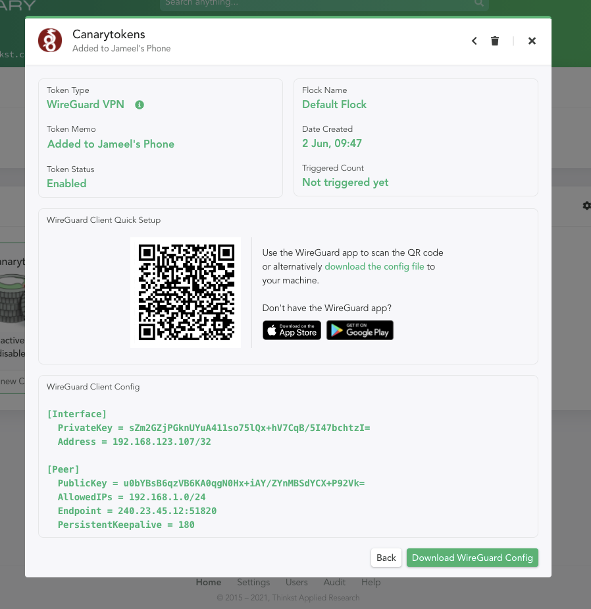Click the Back button
The height and width of the screenshot is (609, 591).
(386, 558)
